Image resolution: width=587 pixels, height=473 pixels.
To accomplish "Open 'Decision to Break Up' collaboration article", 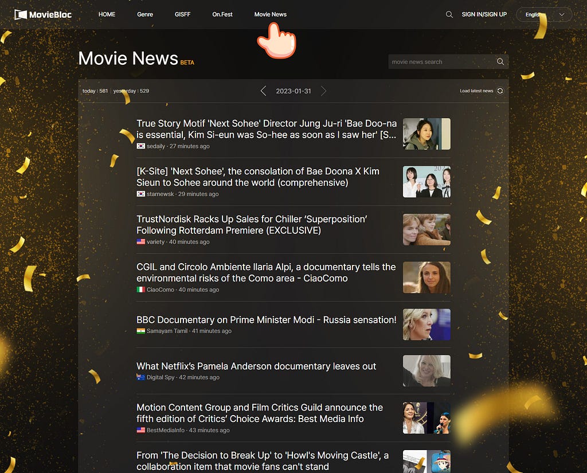I will click(263, 461).
